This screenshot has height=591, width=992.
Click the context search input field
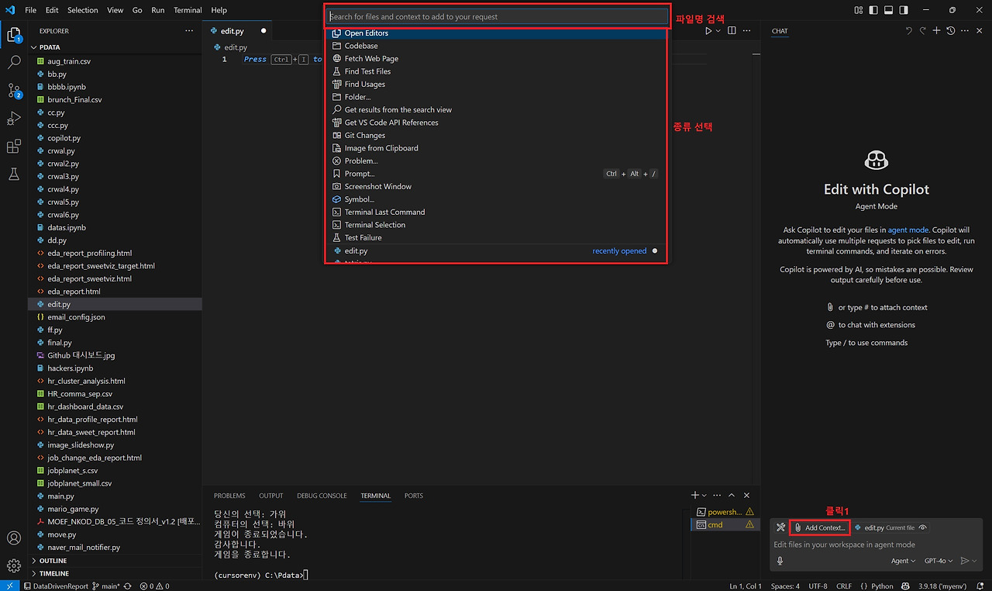point(496,16)
